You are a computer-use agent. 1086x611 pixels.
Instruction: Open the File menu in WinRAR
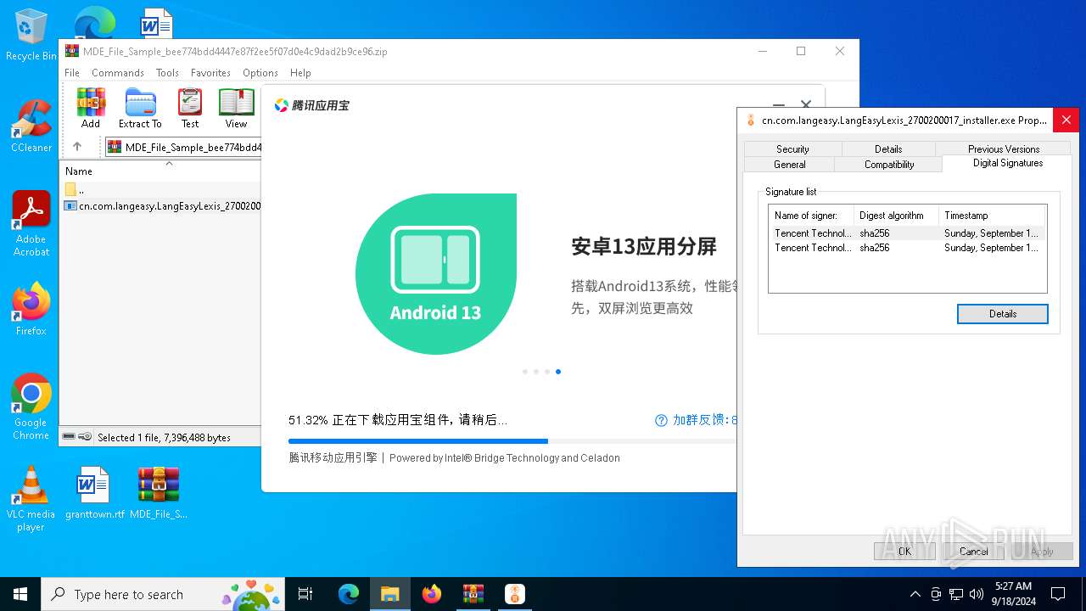coord(72,73)
